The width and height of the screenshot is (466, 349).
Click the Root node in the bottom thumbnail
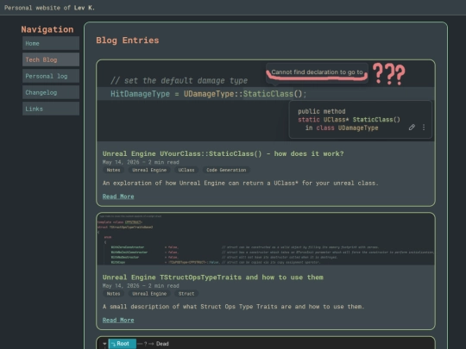tap(123, 344)
